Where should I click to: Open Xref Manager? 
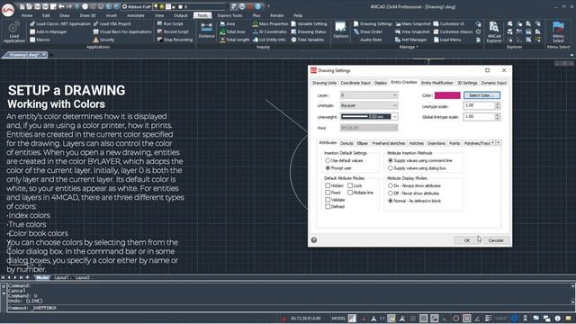tap(411, 40)
